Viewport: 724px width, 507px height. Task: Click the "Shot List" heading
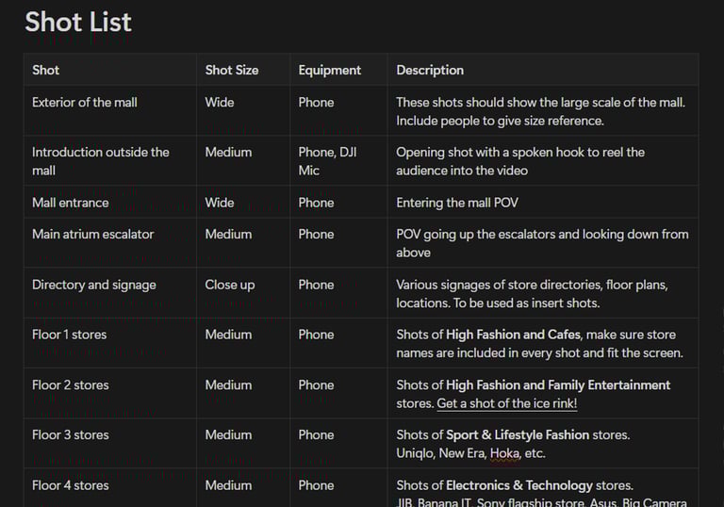(78, 22)
